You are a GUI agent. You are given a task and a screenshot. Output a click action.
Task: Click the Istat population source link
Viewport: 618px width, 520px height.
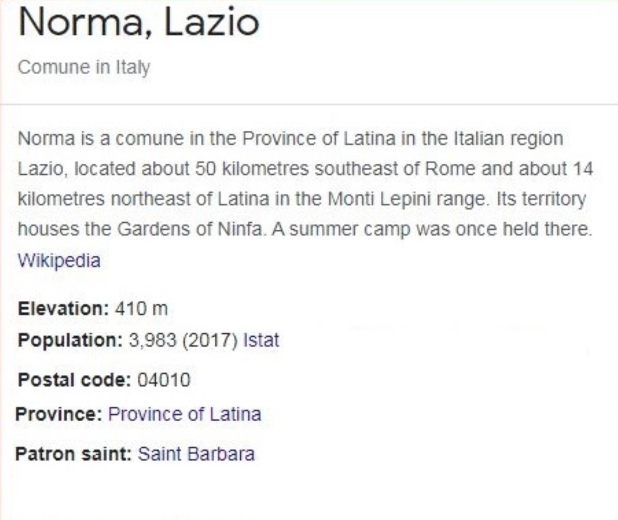pos(261,340)
